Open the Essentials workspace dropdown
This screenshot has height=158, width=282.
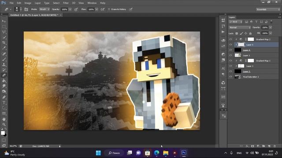pos(268,9)
